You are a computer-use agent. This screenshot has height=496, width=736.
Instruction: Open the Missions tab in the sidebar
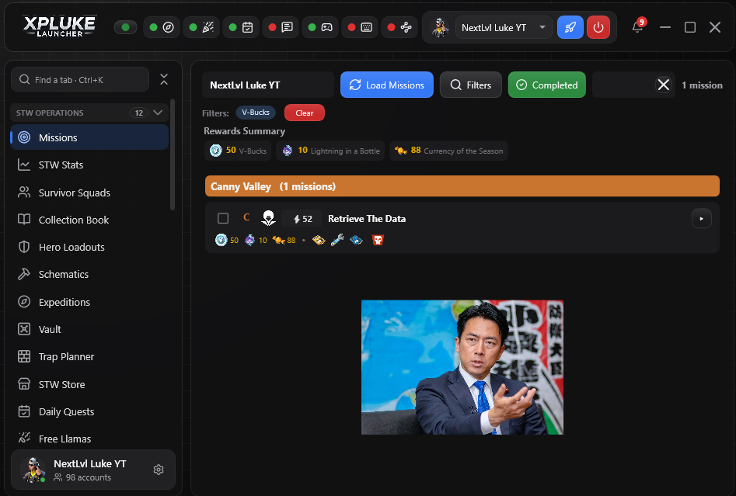pos(89,137)
